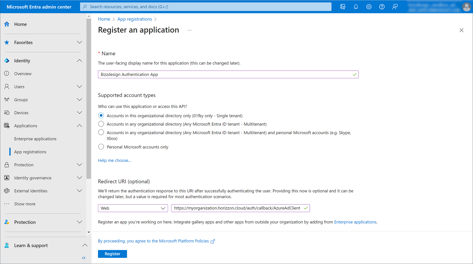Viewport: 473px width, 264px height.
Task: Click App registrations breadcrumb
Action: point(135,19)
